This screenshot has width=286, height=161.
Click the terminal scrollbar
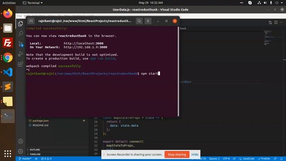[x=178, y=72]
